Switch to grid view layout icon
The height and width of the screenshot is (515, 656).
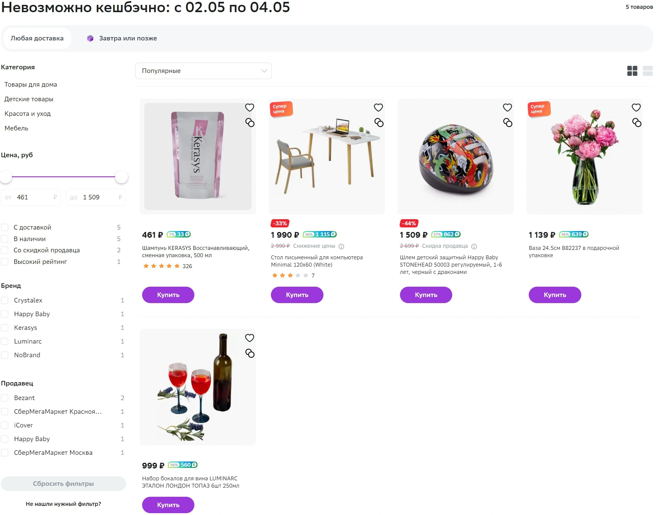click(x=632, y=71)
